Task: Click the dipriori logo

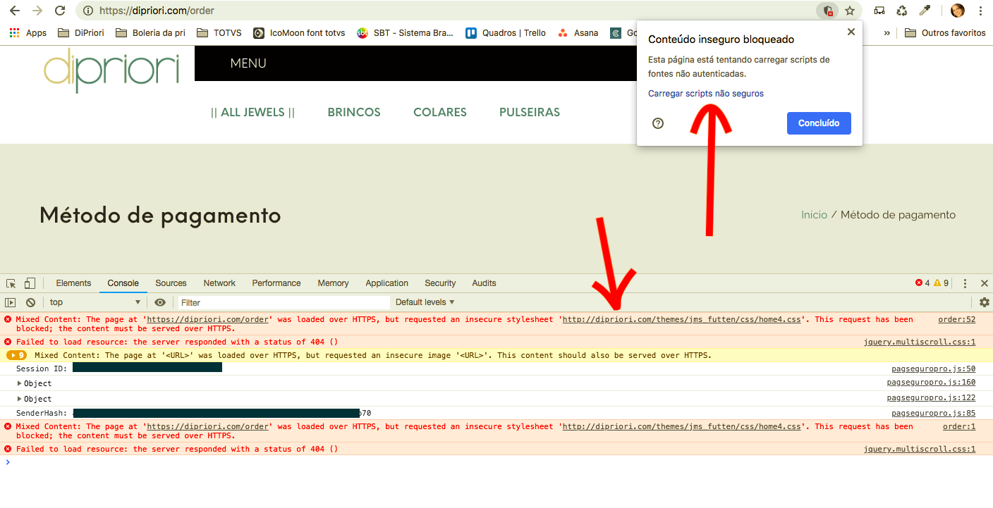Action: pos(111,70)
